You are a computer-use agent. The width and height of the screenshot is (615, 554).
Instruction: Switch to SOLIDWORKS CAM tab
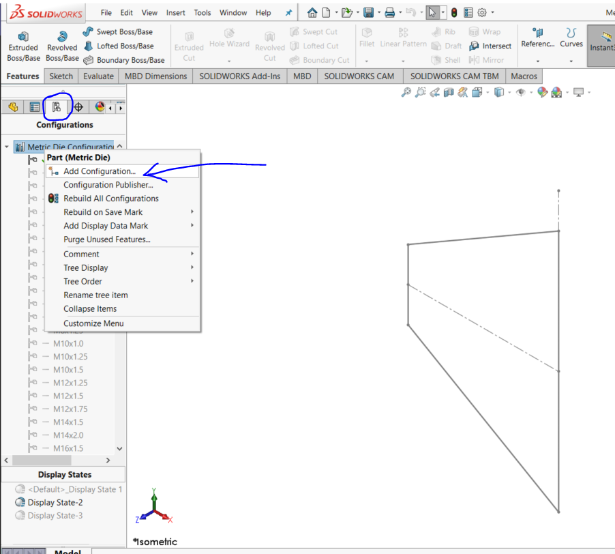tap(359, 76)
